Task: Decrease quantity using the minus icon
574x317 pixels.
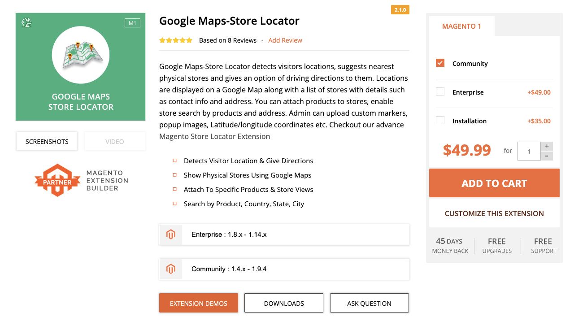Action: pyautogui.click(x=547, y=156)
